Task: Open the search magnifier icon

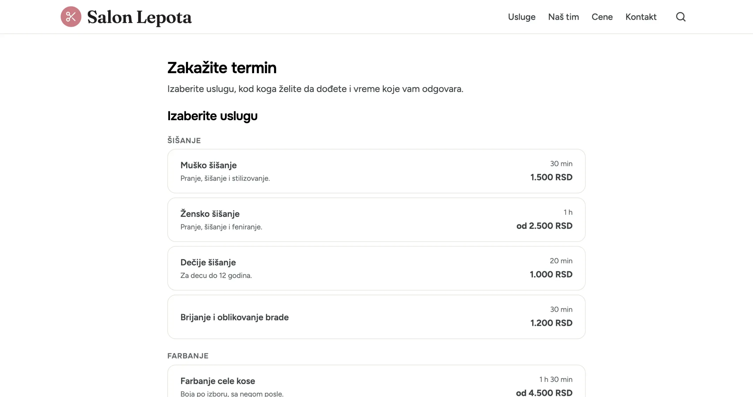Action: tap(681, 17)
